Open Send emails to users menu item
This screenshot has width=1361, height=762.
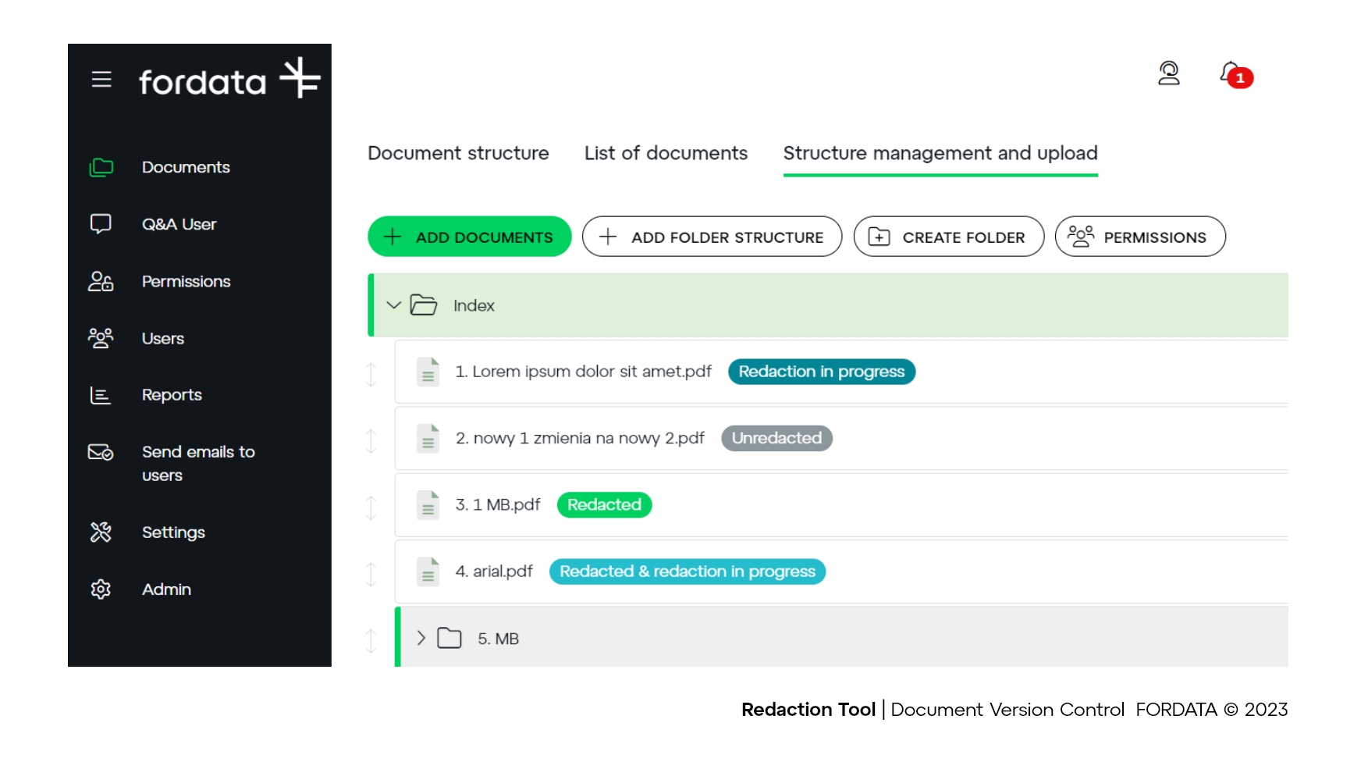point(198,464)
